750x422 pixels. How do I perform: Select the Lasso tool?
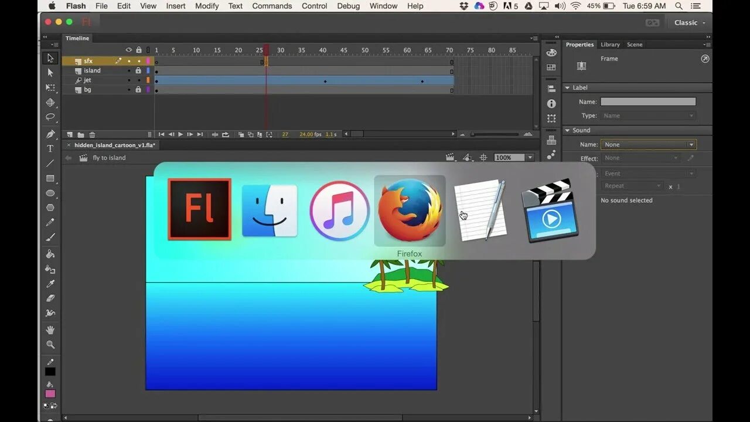(50, 117)
